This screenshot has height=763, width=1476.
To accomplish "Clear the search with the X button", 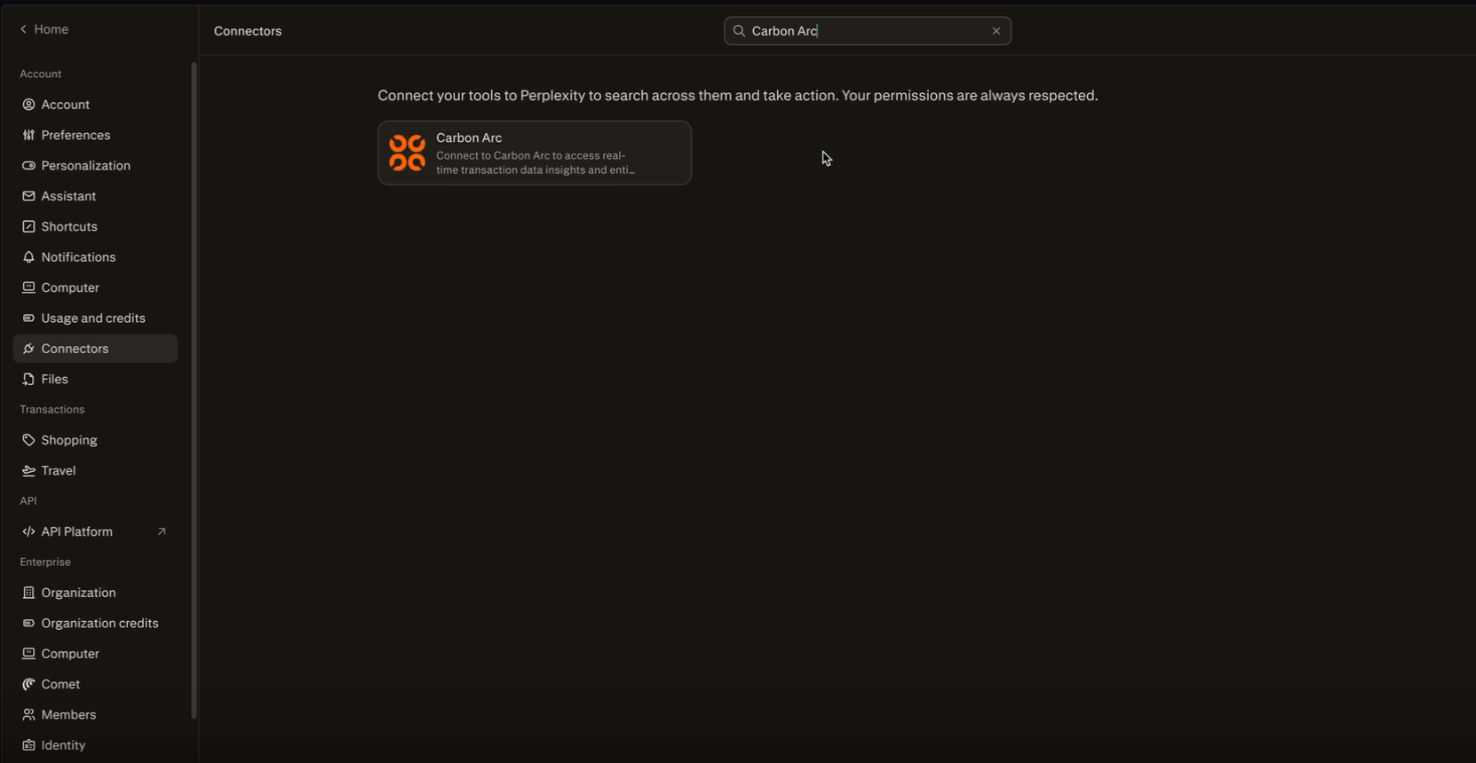I will (x=996, y=31).
